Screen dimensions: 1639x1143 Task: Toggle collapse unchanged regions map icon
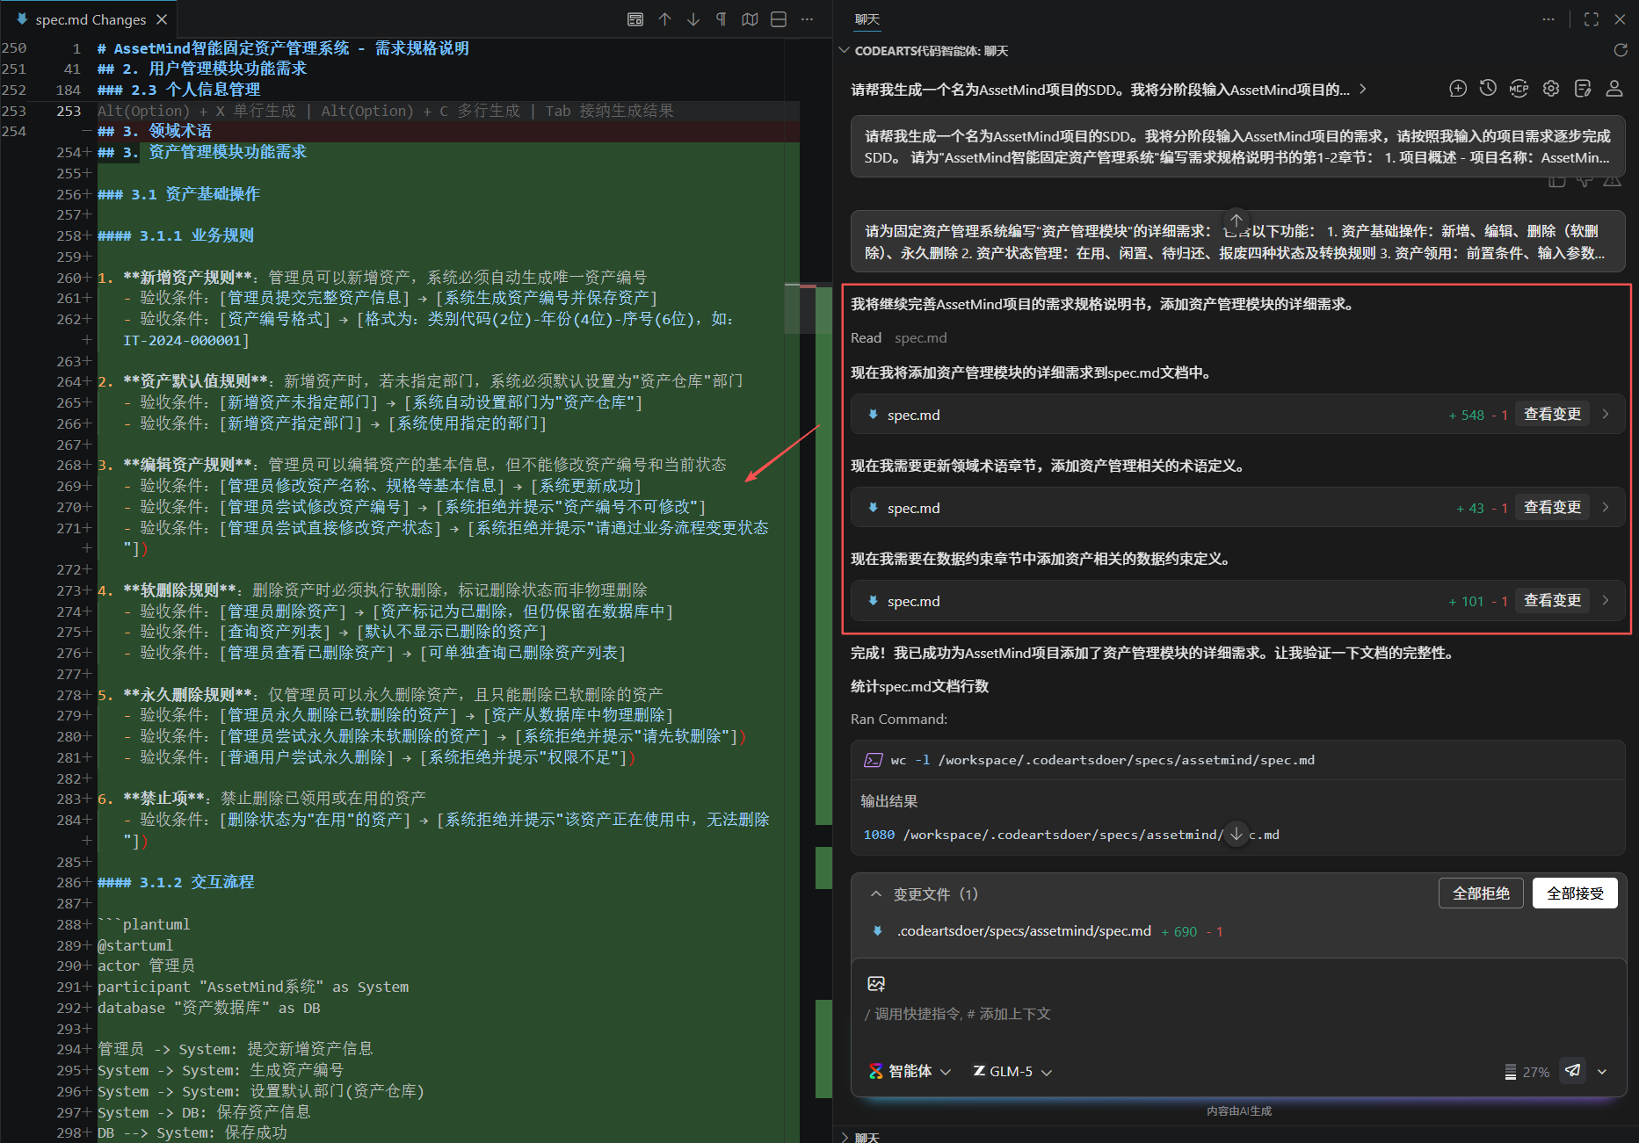[x=750, y=19]
